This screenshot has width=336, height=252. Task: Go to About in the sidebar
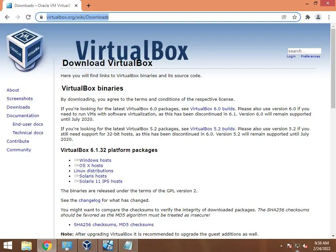pos(13,90)
